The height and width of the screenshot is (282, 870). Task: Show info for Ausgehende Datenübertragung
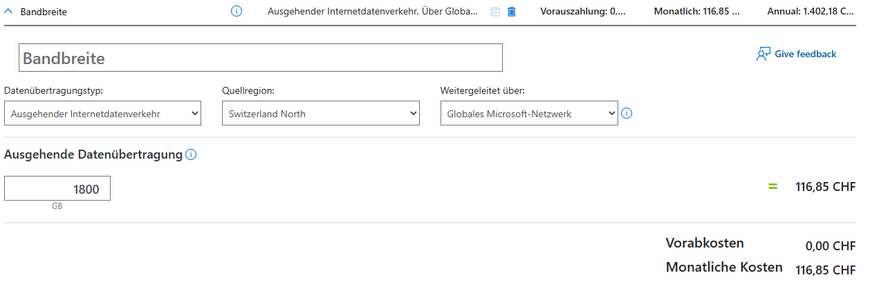pyautogui.click(x=192, y=154)
